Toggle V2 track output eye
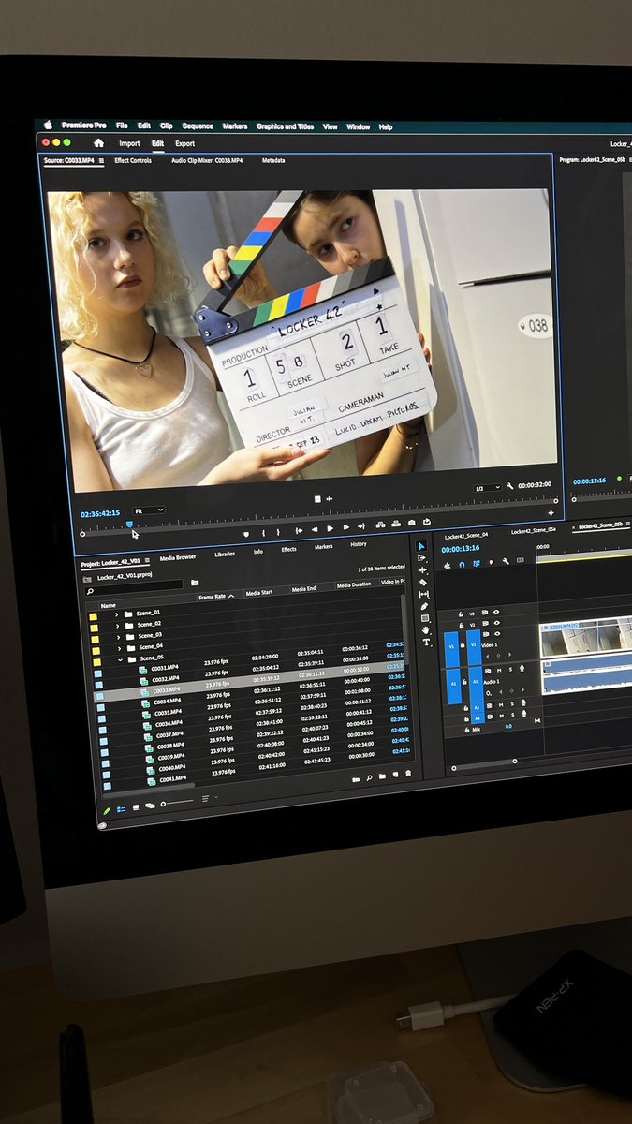632x1124 pixels. tap(497, 623)
